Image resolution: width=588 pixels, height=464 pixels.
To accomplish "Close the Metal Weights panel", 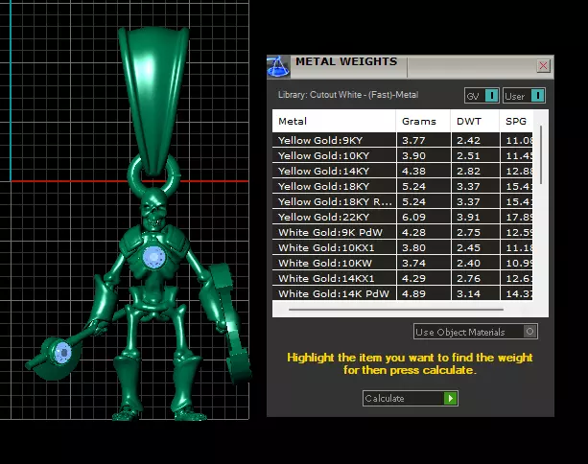I will point(543,66).
